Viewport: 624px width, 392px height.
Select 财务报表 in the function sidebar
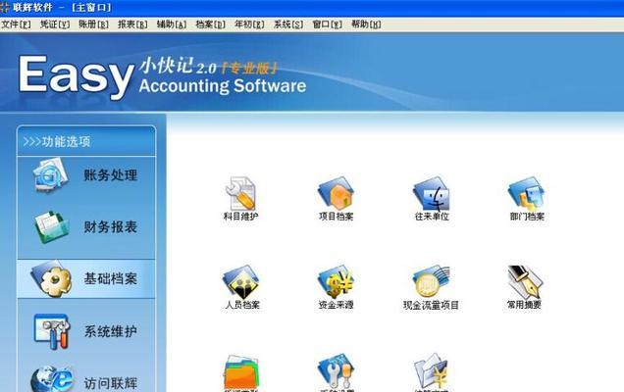[86, 227]
